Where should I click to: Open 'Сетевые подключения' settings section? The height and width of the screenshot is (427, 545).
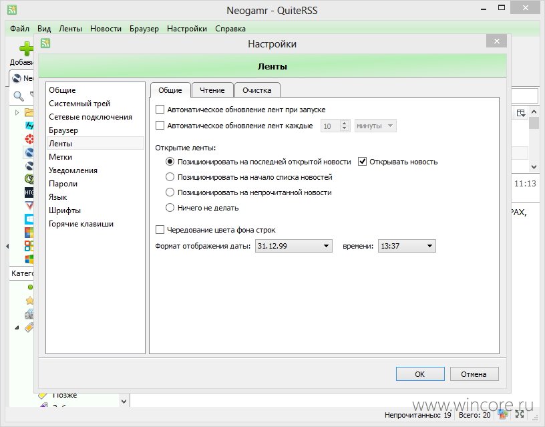coord(96,117)
